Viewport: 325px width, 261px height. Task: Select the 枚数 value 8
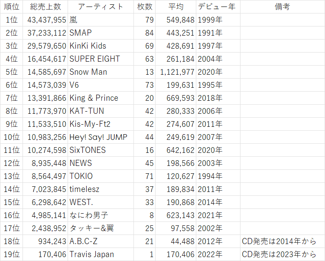point(144,215)
